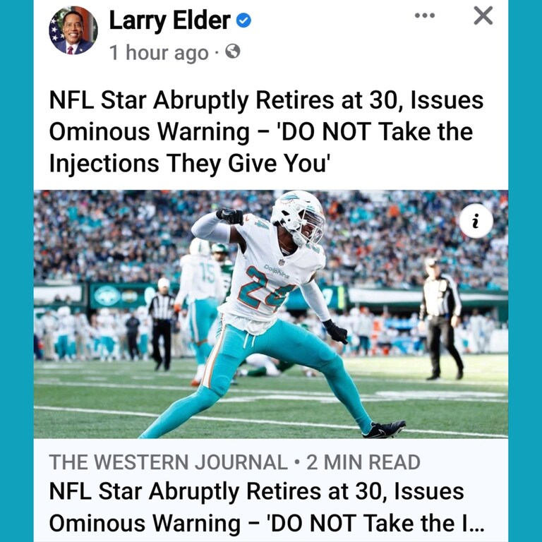Click the post caption headline text
Image resolution: width=542 pixels, height=542 pixels.
[266, 131]
